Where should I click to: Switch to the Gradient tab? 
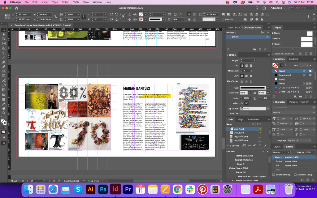coord(293,59)
